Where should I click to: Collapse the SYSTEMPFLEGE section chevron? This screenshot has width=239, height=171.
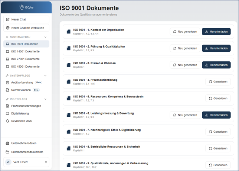point(45,75)
